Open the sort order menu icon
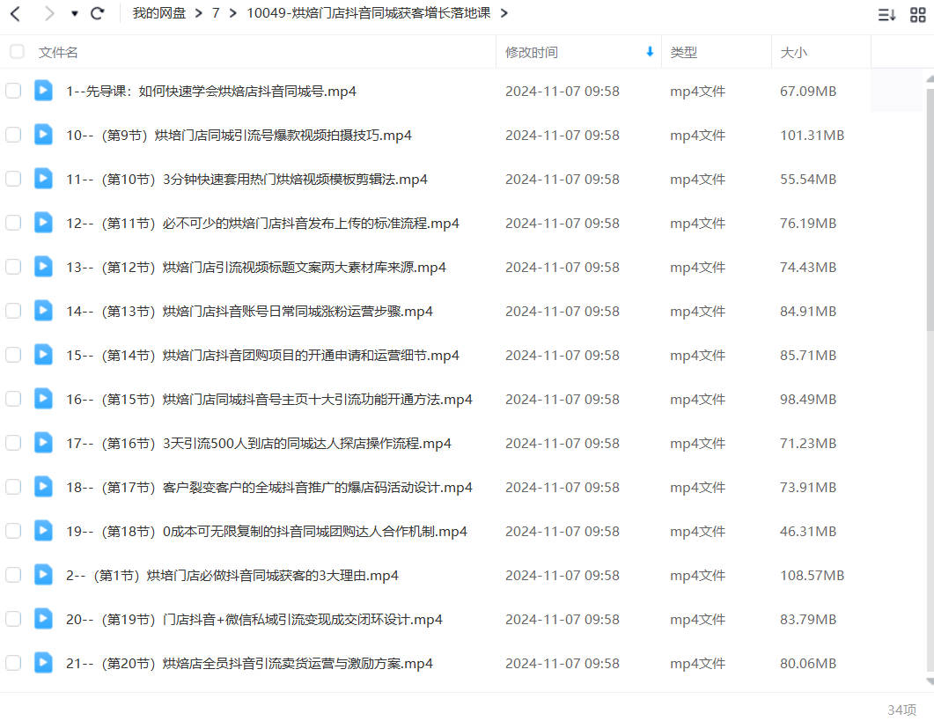 (x=886, y=14)
